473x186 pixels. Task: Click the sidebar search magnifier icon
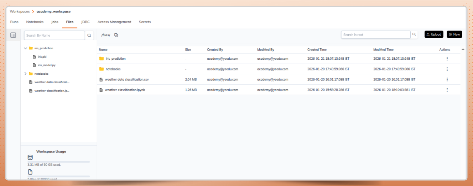coord(89,35)
